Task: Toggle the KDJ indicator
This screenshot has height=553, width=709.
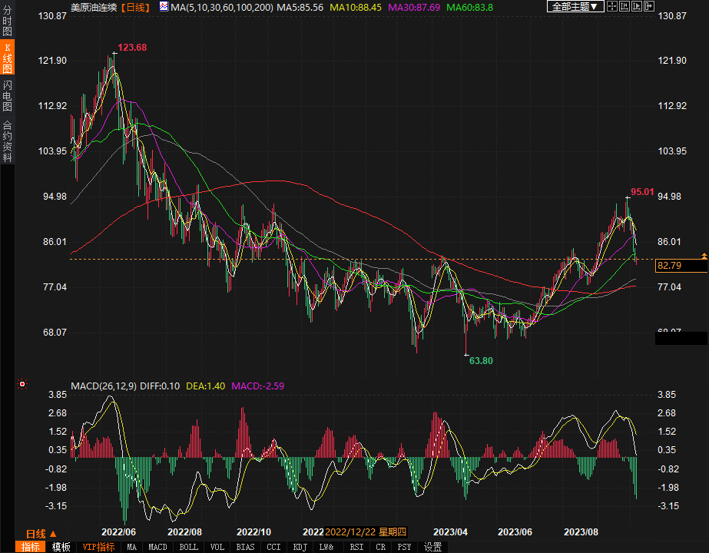Action: 298,547
